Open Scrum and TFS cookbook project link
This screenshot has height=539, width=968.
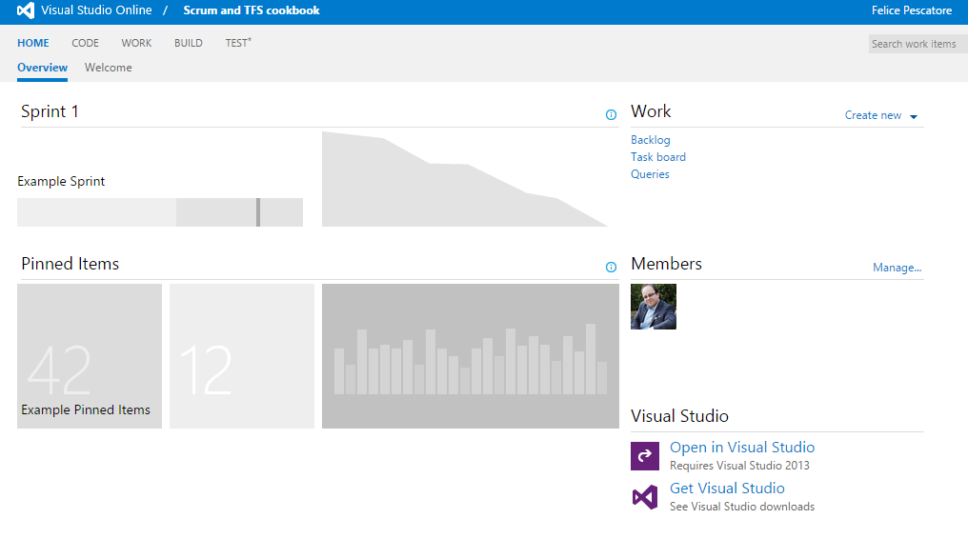(x=252, y=10)
